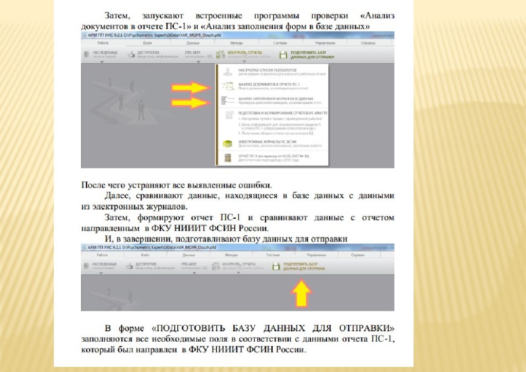This screenshot has height=372, width=526.
Task: Open the 'Файл' tab in the upper window
Action: [146, 44]
